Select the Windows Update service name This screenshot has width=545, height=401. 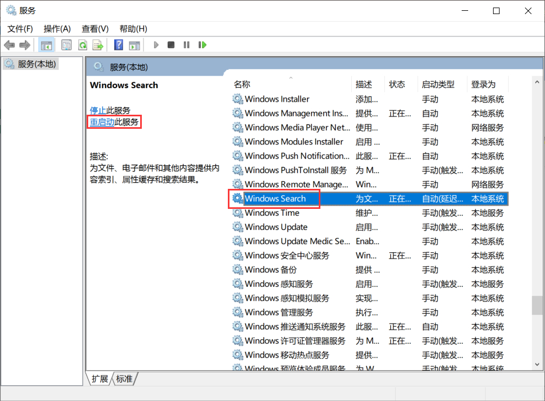pos(277,227)
